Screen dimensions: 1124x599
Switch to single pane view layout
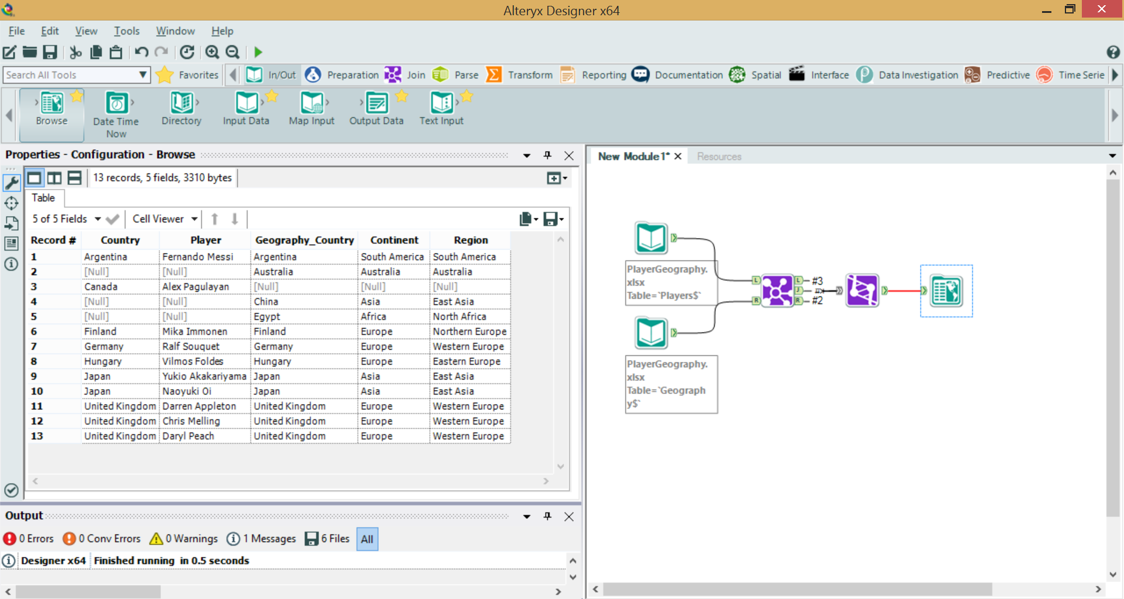(35, 177)
